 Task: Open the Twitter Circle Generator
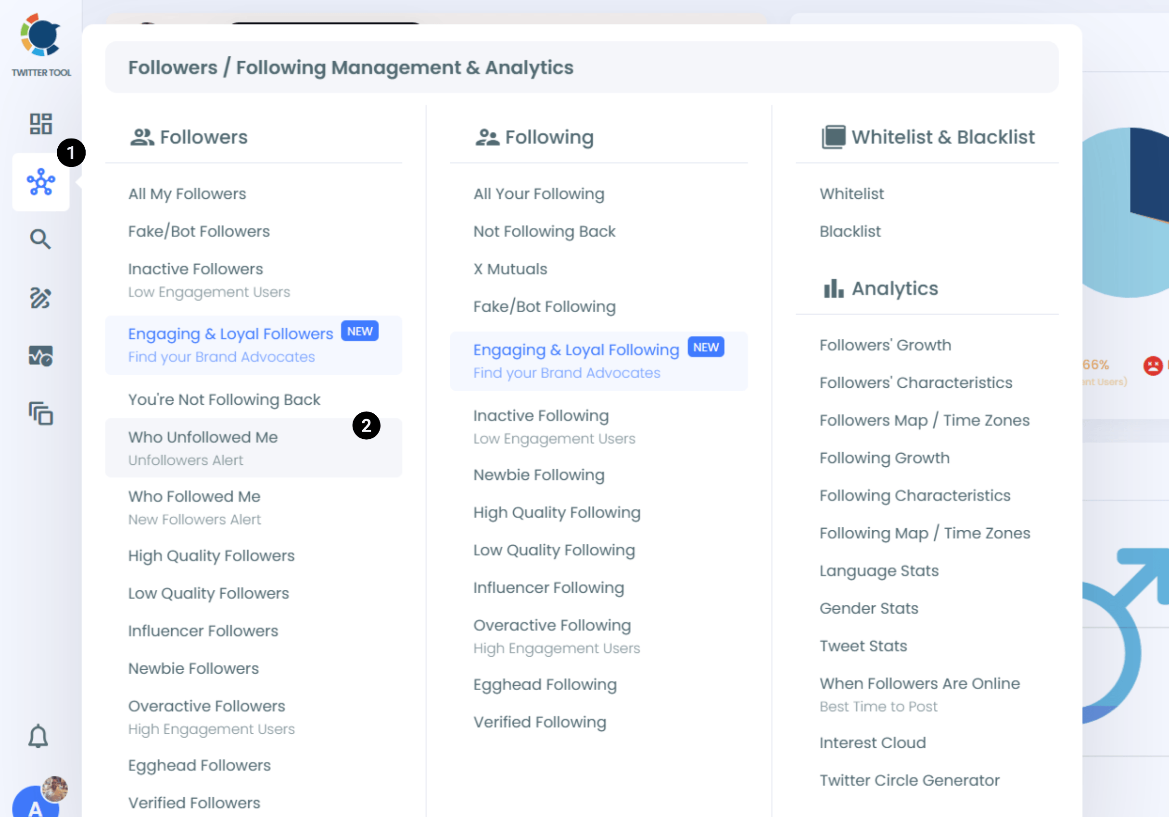point(910,780)
